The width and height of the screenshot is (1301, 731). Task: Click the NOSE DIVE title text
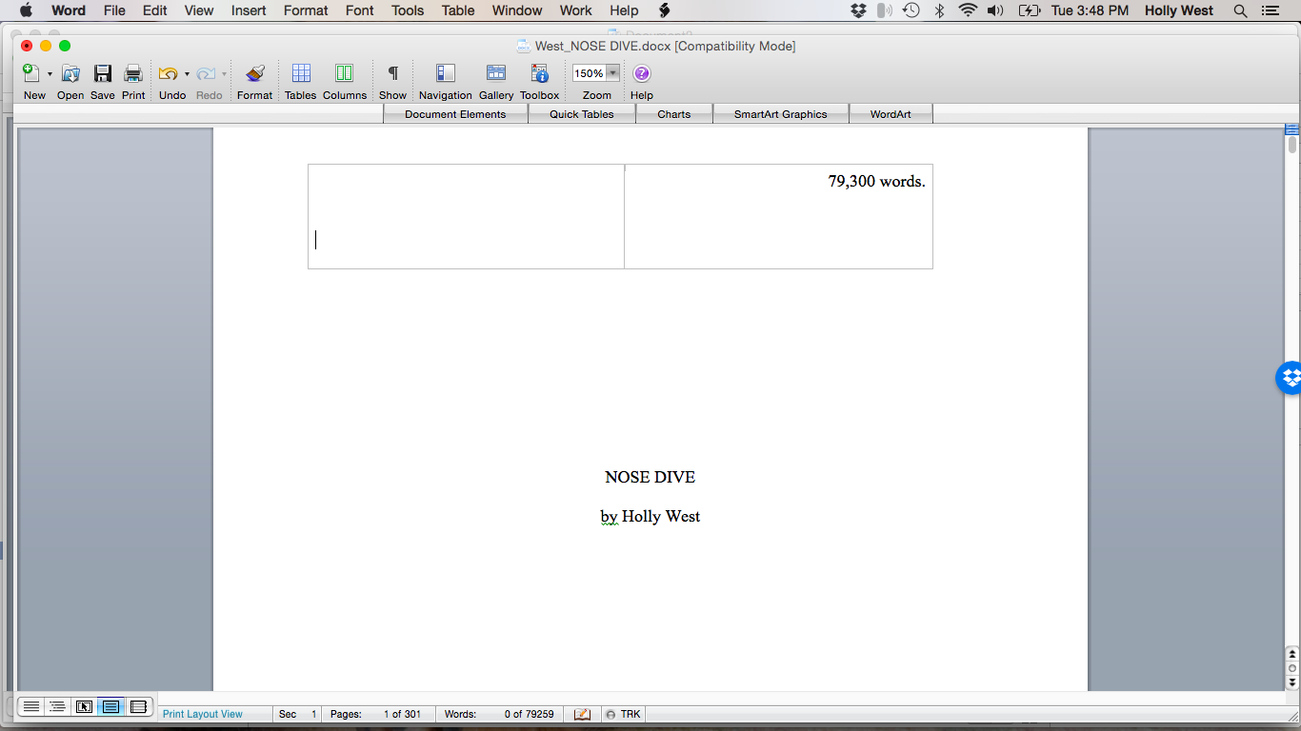click(x=650, y=477)
